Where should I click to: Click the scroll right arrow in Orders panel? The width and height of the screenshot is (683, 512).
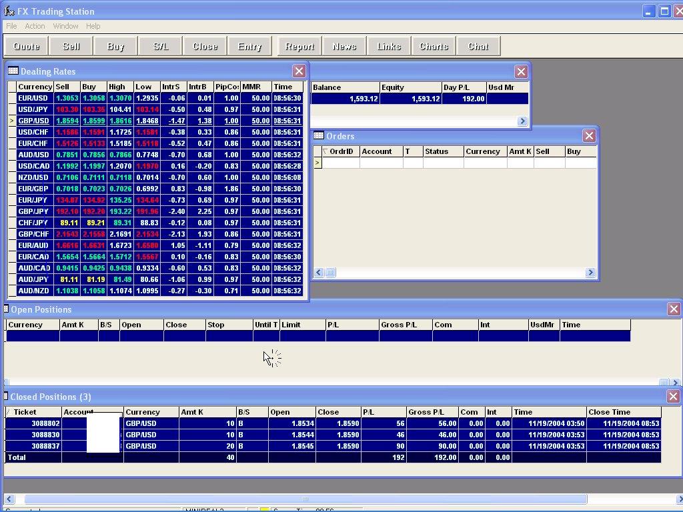point(590,273)
